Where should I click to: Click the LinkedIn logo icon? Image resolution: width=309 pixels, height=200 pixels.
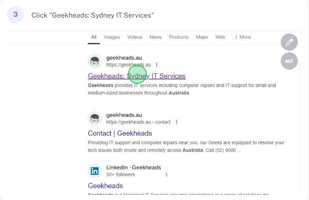(95, 171)
